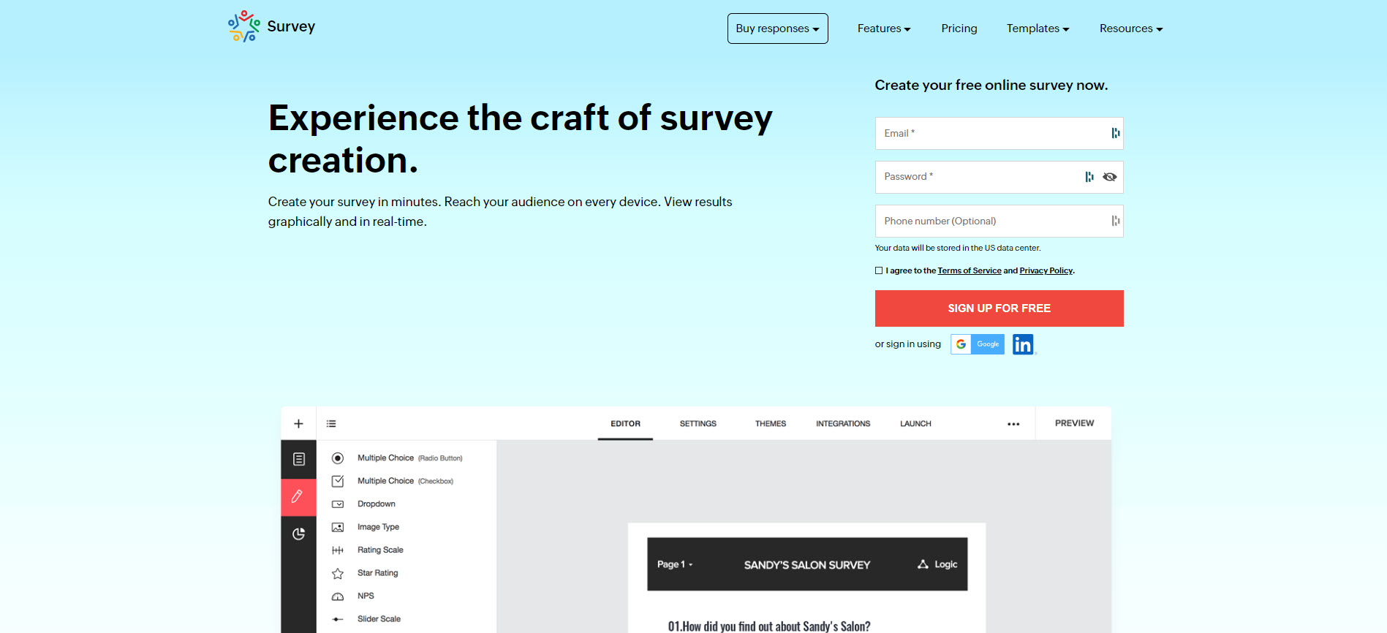This screenshot has height=633, width=1387.
Task: Click the plus icon in the editor
Action: pyautogui.click(x=298, y=424)
